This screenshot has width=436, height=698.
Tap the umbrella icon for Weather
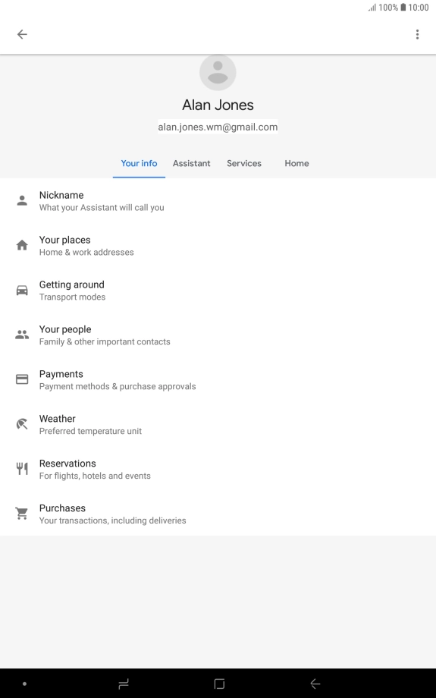(22, 424)
